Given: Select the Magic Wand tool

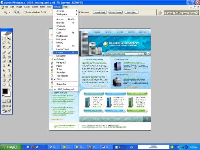Looking at the screenshot, I should (9, 43).
